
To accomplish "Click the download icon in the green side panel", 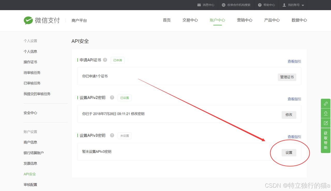I will (x=326, y=113).
